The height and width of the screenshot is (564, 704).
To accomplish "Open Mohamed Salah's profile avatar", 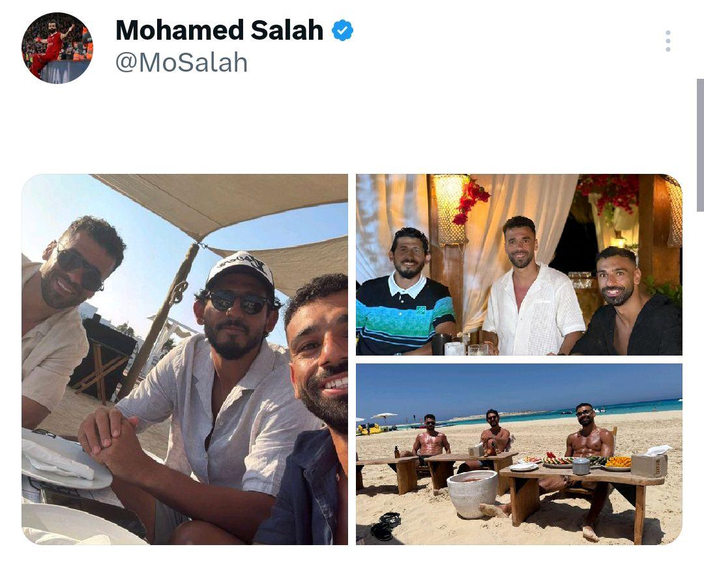I will (x=57, y=48).
